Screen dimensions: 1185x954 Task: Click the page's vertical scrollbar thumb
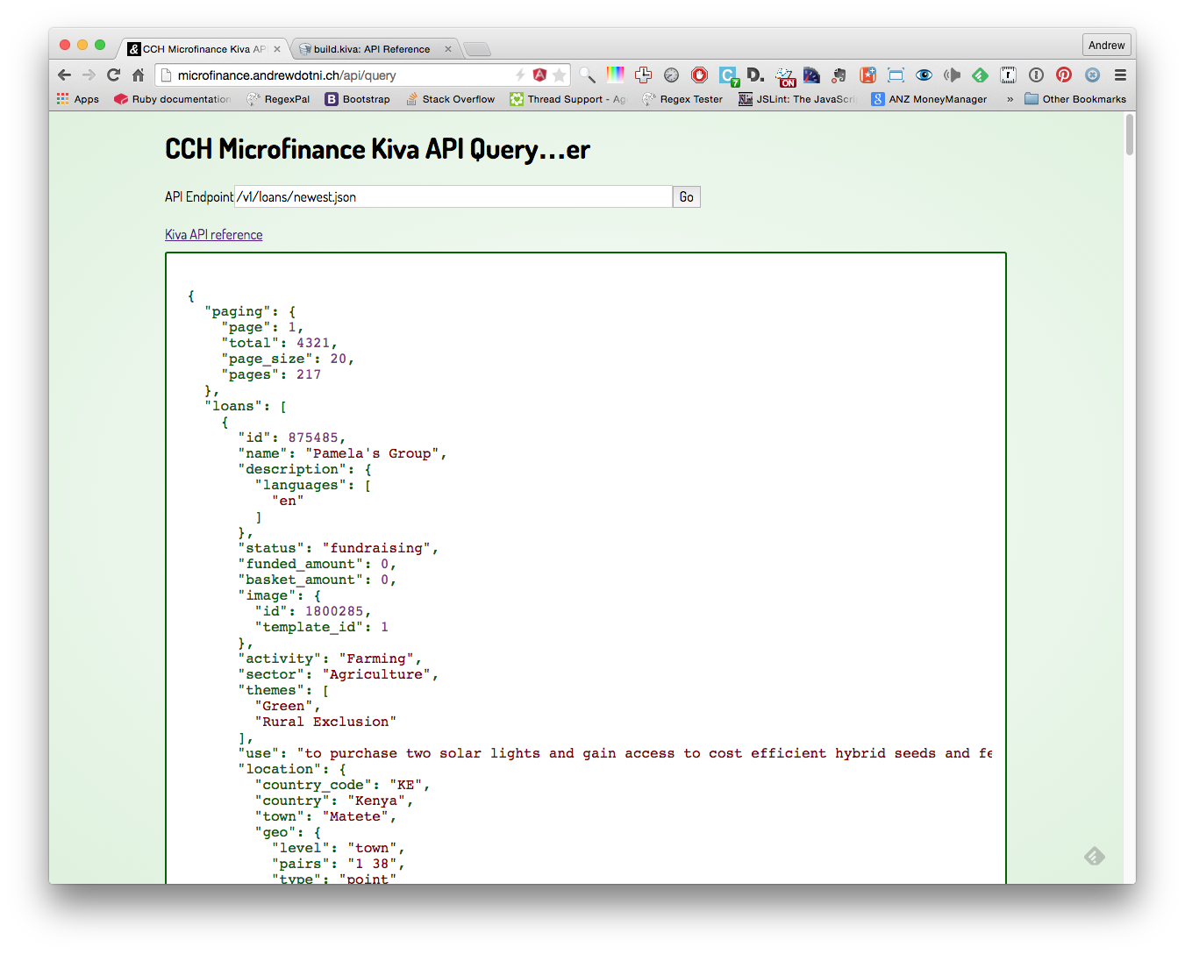coord(1130,134)
